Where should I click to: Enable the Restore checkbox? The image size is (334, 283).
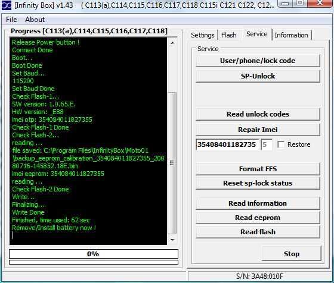coord(281,144)
